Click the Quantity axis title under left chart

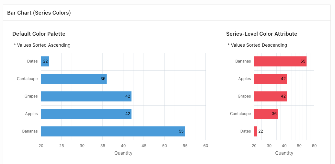[x=123, y=153]
